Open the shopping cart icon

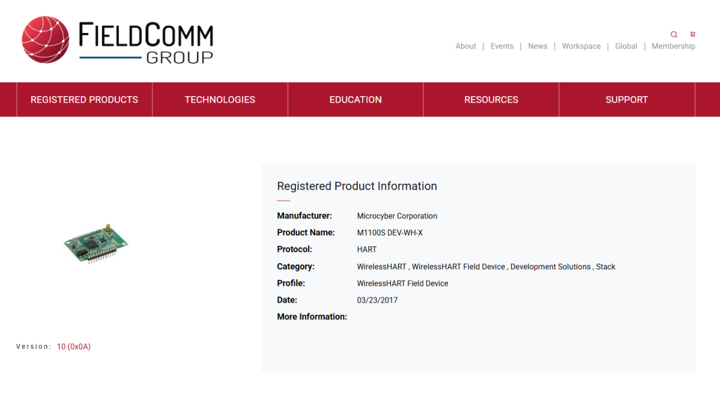693,34
